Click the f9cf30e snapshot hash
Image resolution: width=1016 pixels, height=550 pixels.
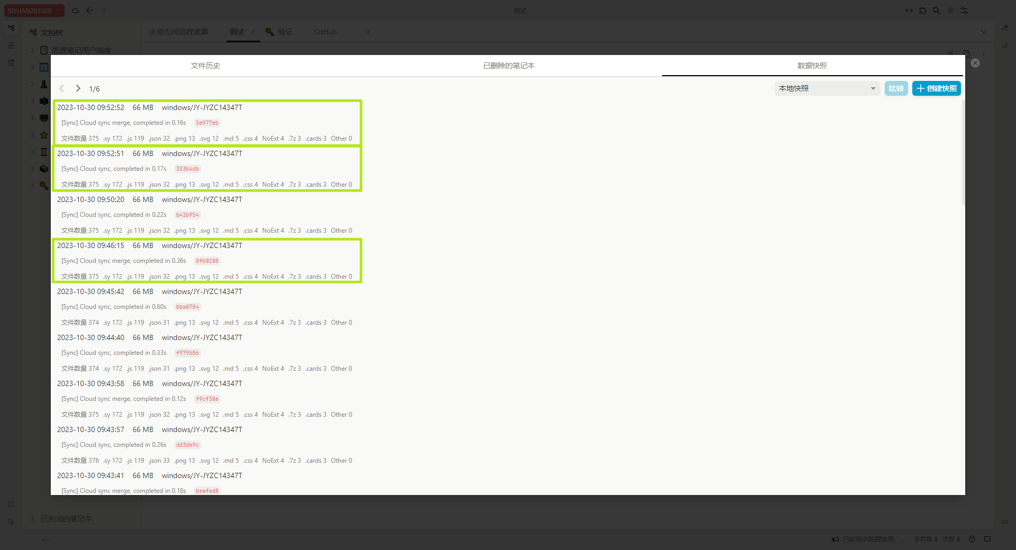(207, 399)
